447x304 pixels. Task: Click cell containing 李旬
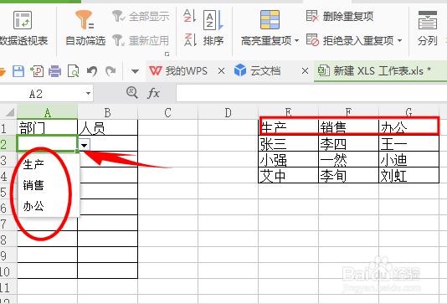point(348,175)
